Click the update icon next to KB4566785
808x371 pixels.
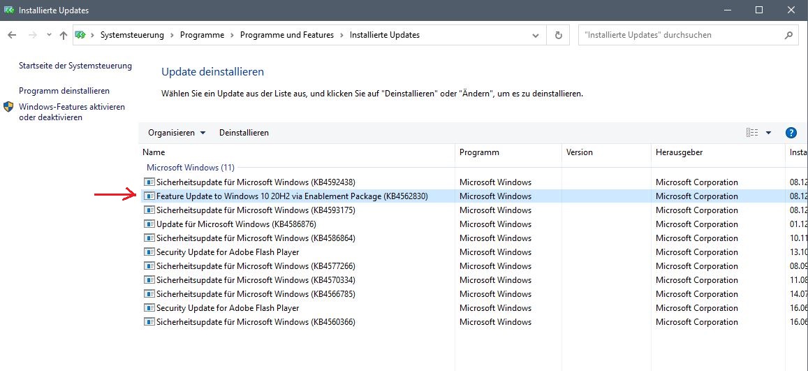[x=149, y=293]
